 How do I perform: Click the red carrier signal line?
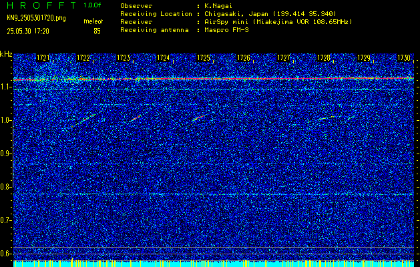[x=214, y=79]
